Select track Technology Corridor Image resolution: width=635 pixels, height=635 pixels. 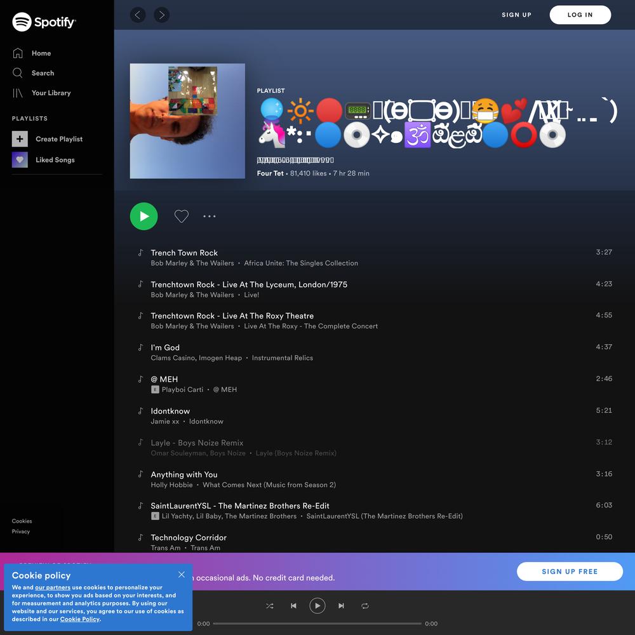(189, 537)
